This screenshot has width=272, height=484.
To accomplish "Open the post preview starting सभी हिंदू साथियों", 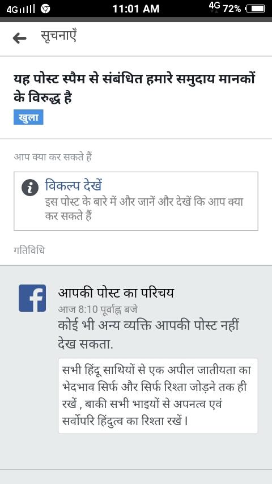I will 158,396.
